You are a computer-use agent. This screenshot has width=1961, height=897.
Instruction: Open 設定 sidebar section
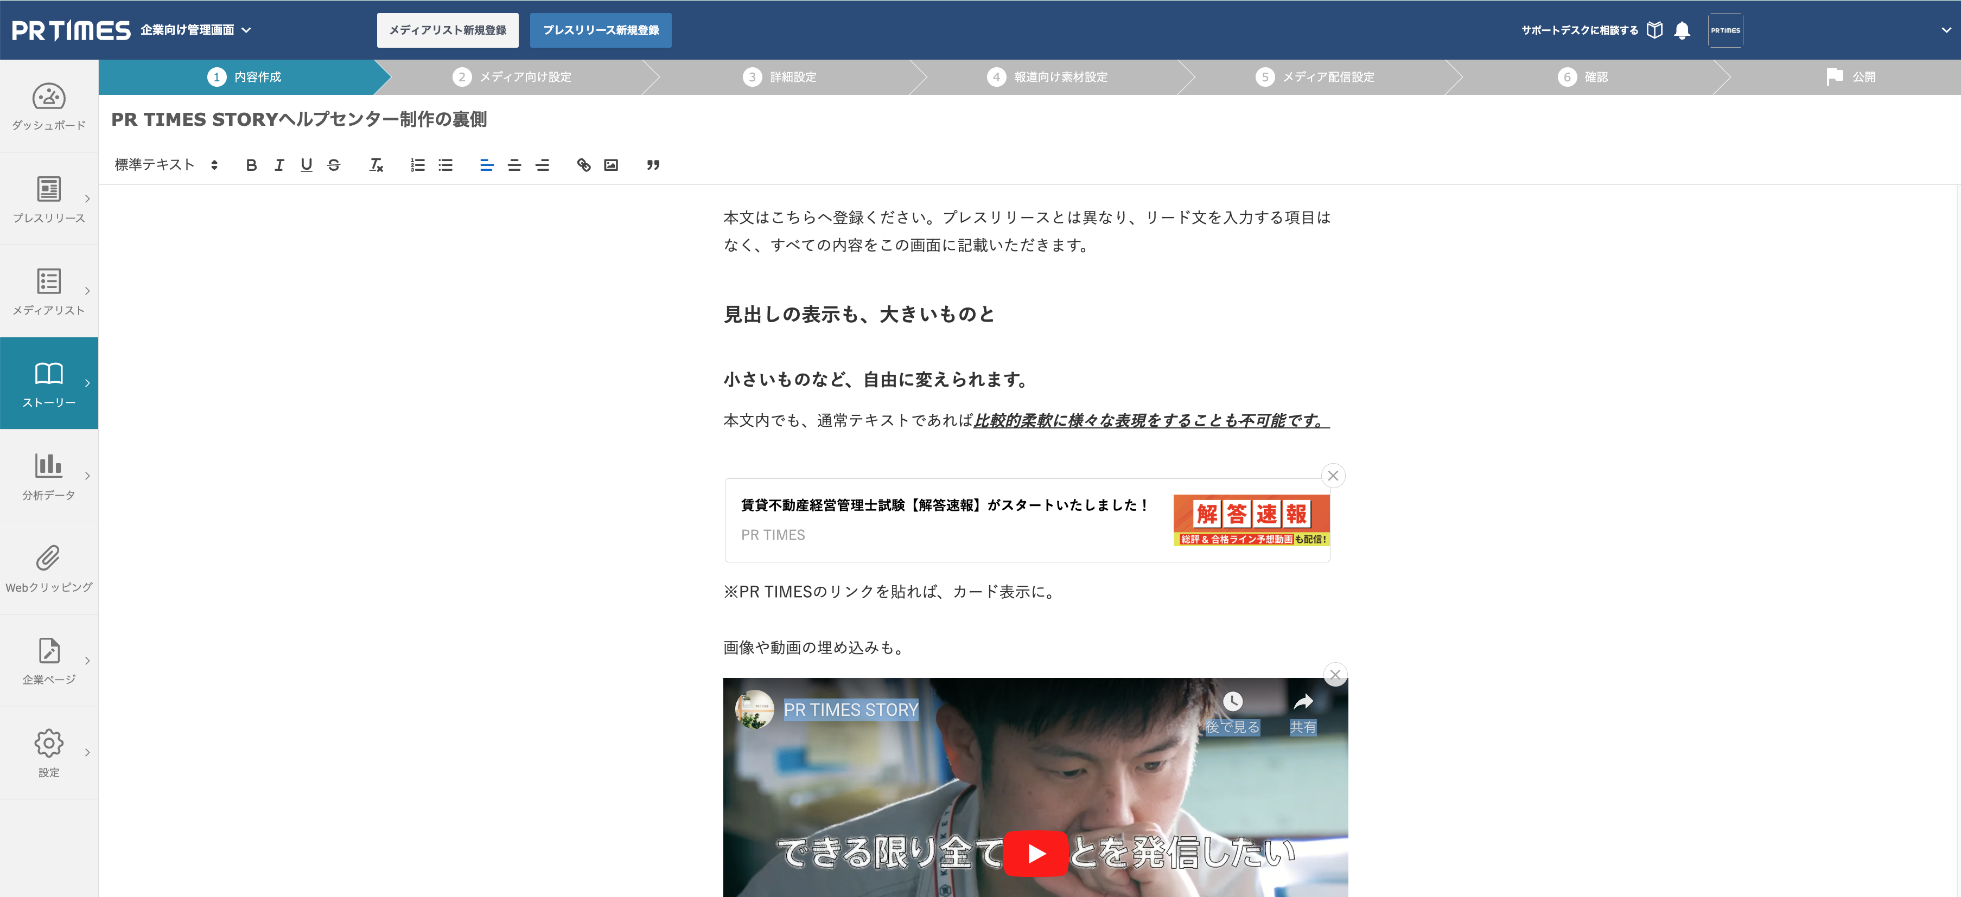[49, 753]
